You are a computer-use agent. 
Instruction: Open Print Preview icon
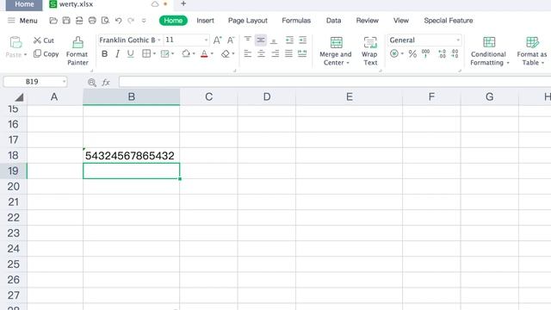pyautogui.click(x=105, y=21)
